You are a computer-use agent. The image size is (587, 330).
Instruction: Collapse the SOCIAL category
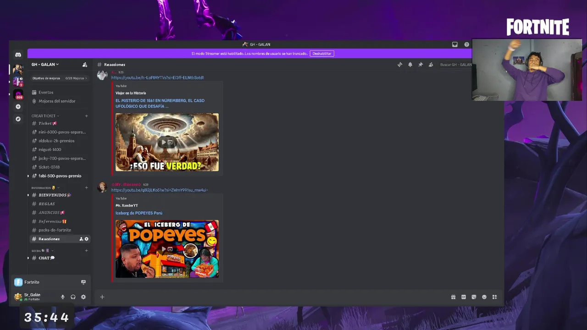pyautogui.click(x=42, y=251)
